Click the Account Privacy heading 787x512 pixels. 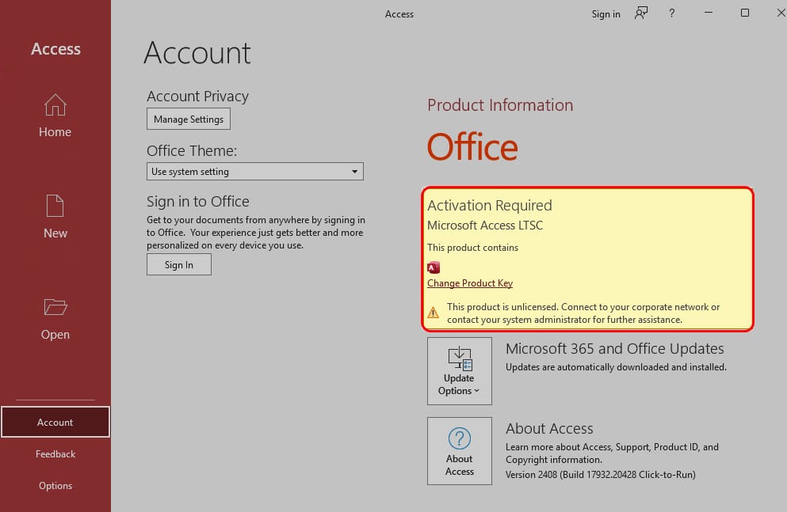[198, 97]
